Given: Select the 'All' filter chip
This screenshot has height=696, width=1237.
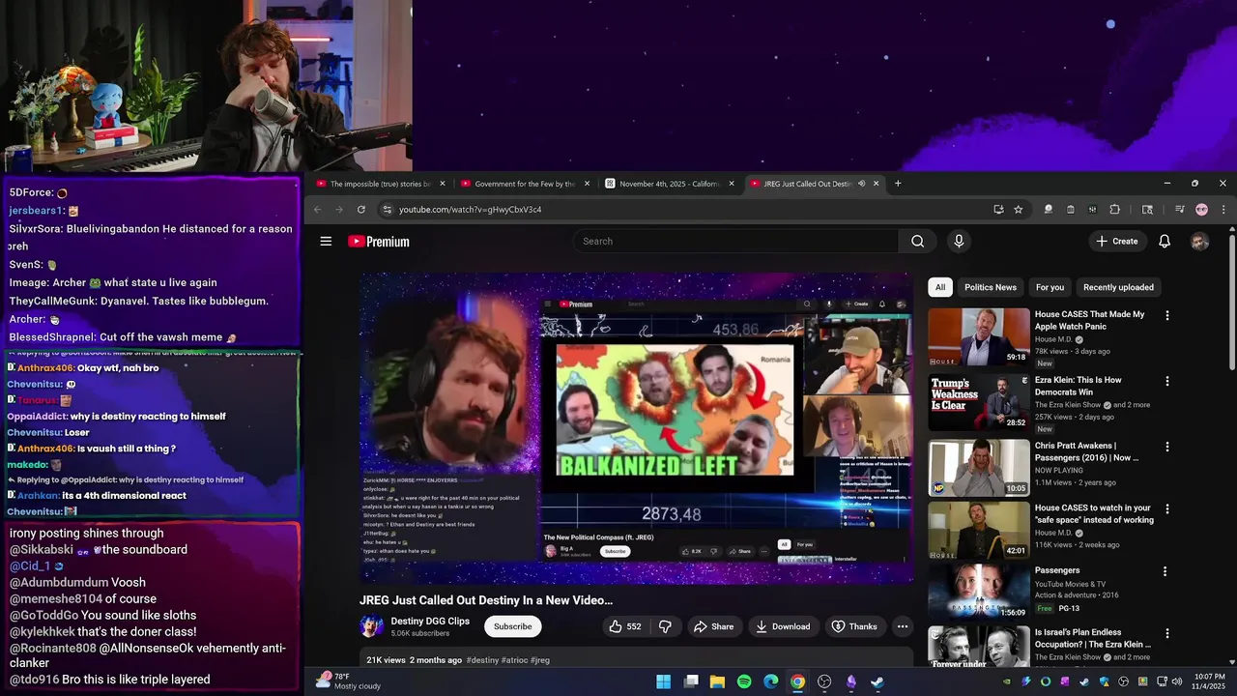Looking at the screenshot, I should click(x=940, y=287).
